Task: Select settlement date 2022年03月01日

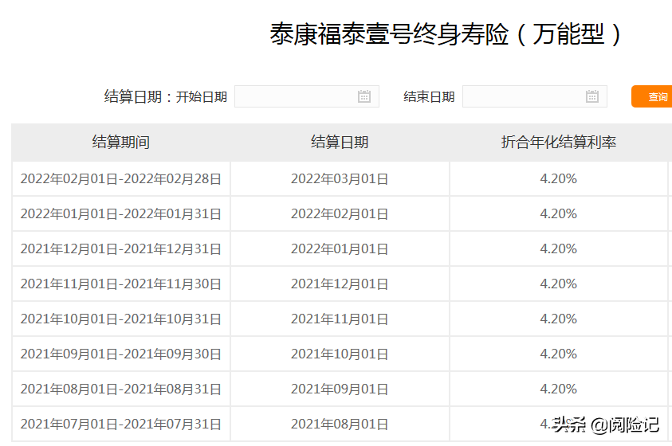Action: (x=340, y=179)
